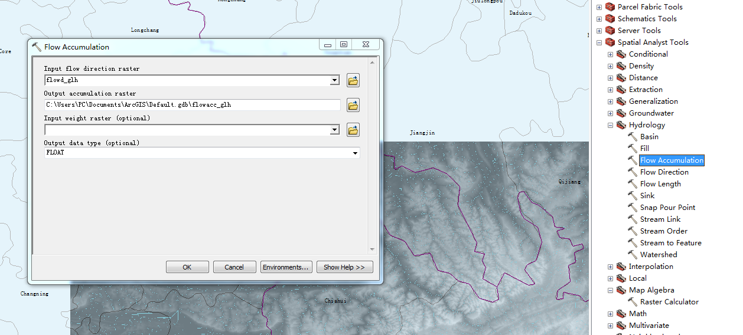The width and height of the screenshot is (743, 335).
Task: Collapse the Hydrology toolset
Action: (x=610, y=125)
